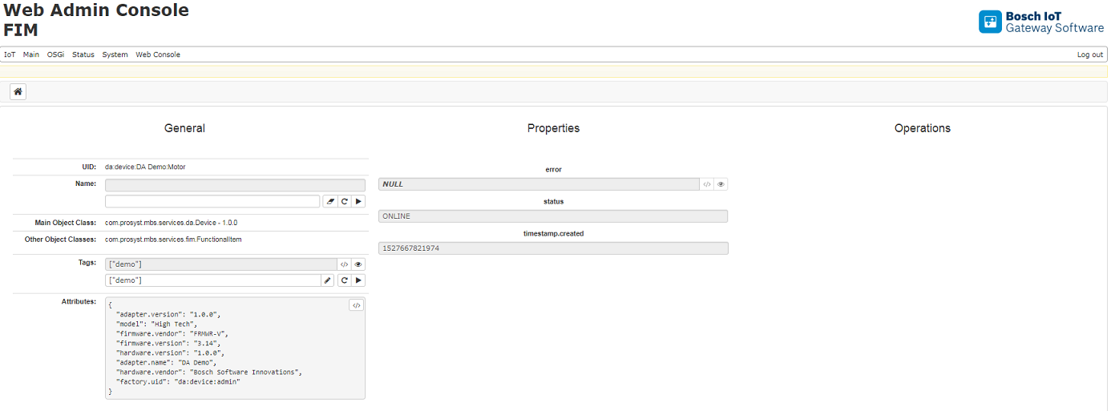1111x411 pixels.
Task: Clear the Name field with eraser icon
Action: pos(329,201)
